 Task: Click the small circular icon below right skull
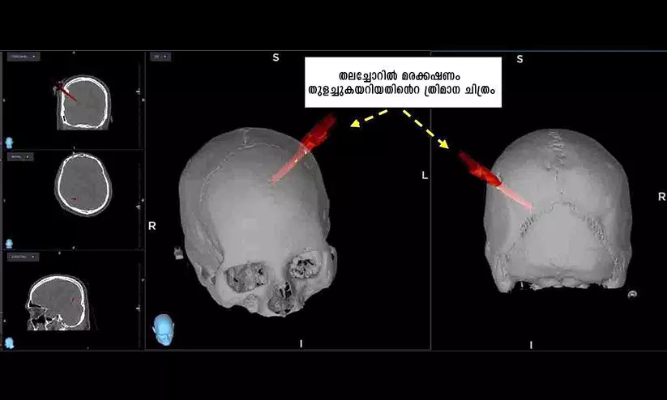pyautogui.click(x=633, y=294)
